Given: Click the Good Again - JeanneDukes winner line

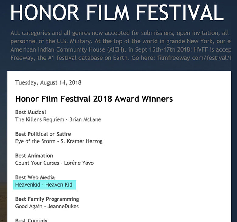Looking at the screenshot, I should (x=47, y=206).
